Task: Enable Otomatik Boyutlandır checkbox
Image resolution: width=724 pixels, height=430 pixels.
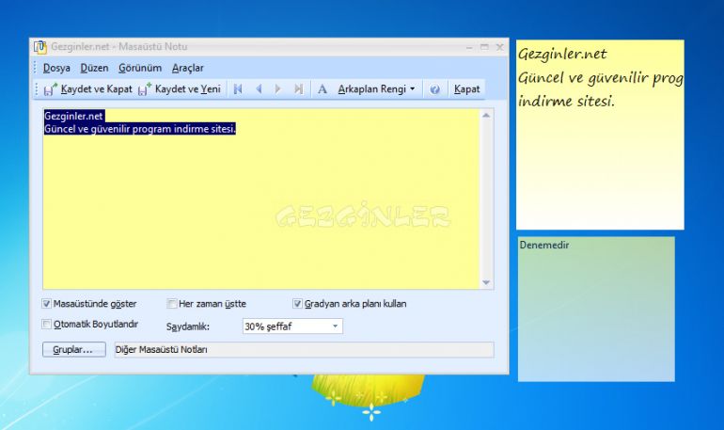Action: coord(46,324)
